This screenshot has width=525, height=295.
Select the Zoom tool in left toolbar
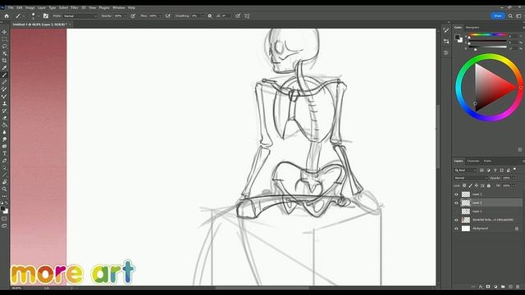pos(4,189)
